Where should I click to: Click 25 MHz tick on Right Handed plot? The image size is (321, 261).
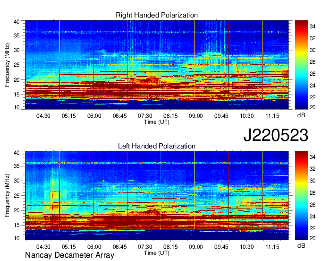tap(17, 65)
